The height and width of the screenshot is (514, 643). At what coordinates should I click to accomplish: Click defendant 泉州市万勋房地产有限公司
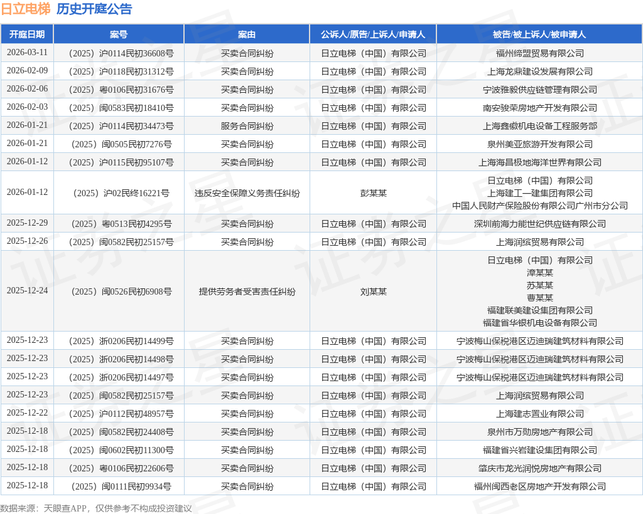pyautogui.click(x=539, y=432)
